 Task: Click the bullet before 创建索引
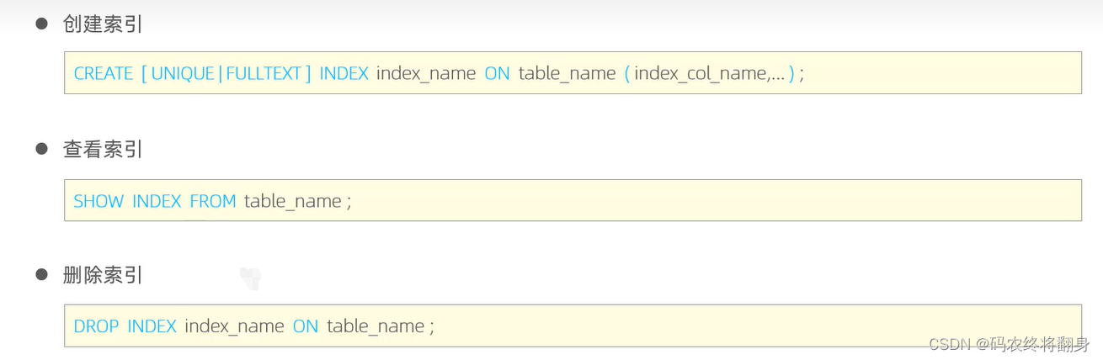coord(41,24)
